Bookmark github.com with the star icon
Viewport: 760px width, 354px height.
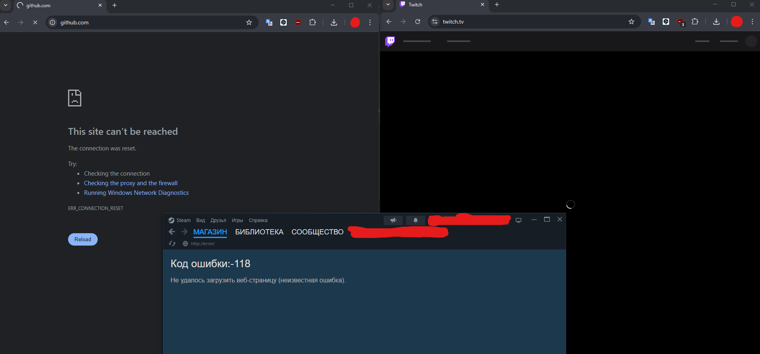(x=249, y=22)
